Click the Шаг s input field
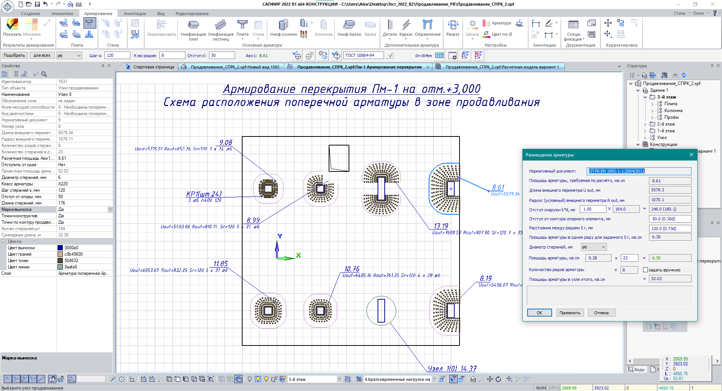The width and height of the screenshot is (722, 391). [117, 55]
